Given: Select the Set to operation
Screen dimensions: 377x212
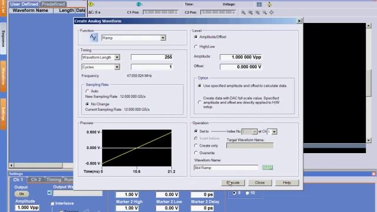Looking at the screenshot, I should click(x=196, y=131).
